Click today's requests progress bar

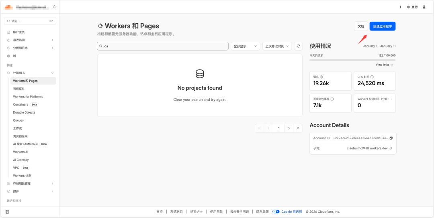tap(353, 60)
